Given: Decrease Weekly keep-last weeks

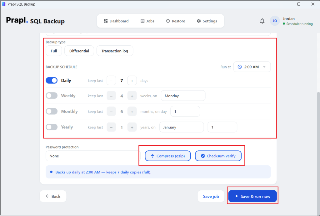Looking at the screenshot, I should [x=111, y=96].
